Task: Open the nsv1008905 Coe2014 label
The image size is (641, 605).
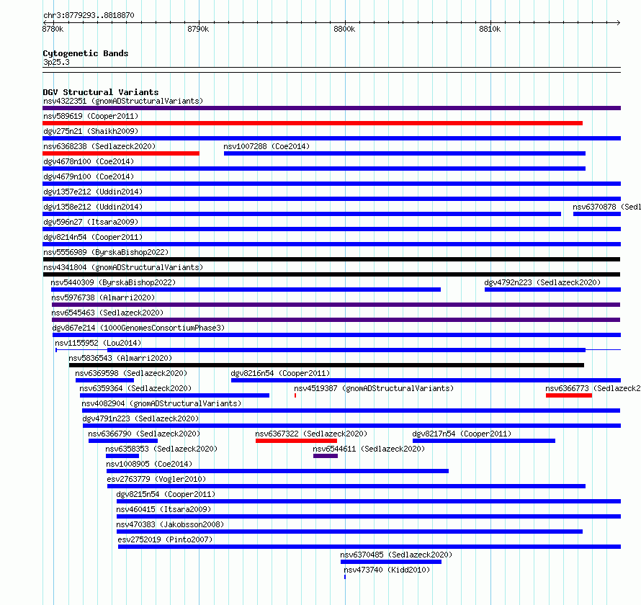Action: click(x=149, y=464)
